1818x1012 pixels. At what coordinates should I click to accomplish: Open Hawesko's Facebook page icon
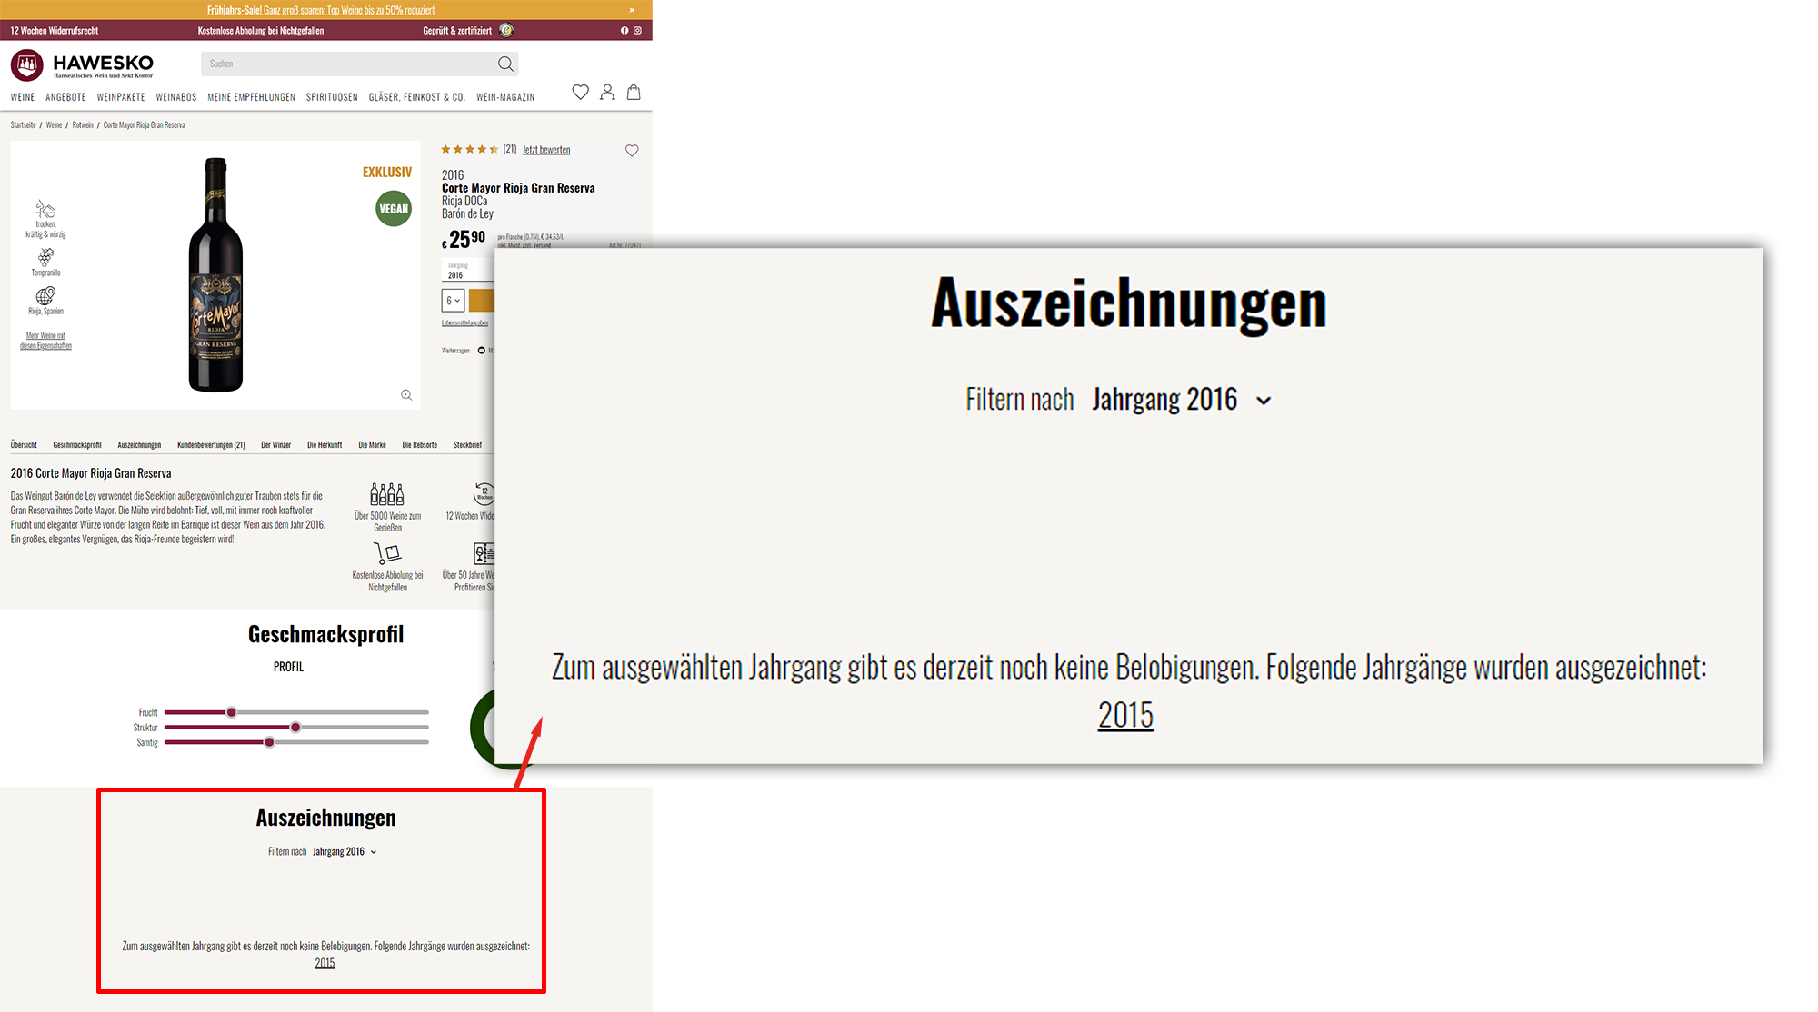pyautogui.click(x=624, y=31)
